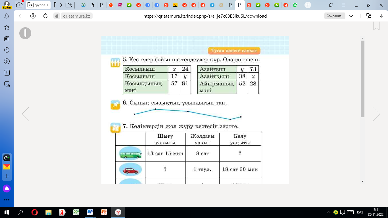Click the '13 сағ 15 мин' table cell

click(x=165, y=154)
